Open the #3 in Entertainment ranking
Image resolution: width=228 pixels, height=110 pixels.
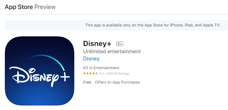pos(101,68)
